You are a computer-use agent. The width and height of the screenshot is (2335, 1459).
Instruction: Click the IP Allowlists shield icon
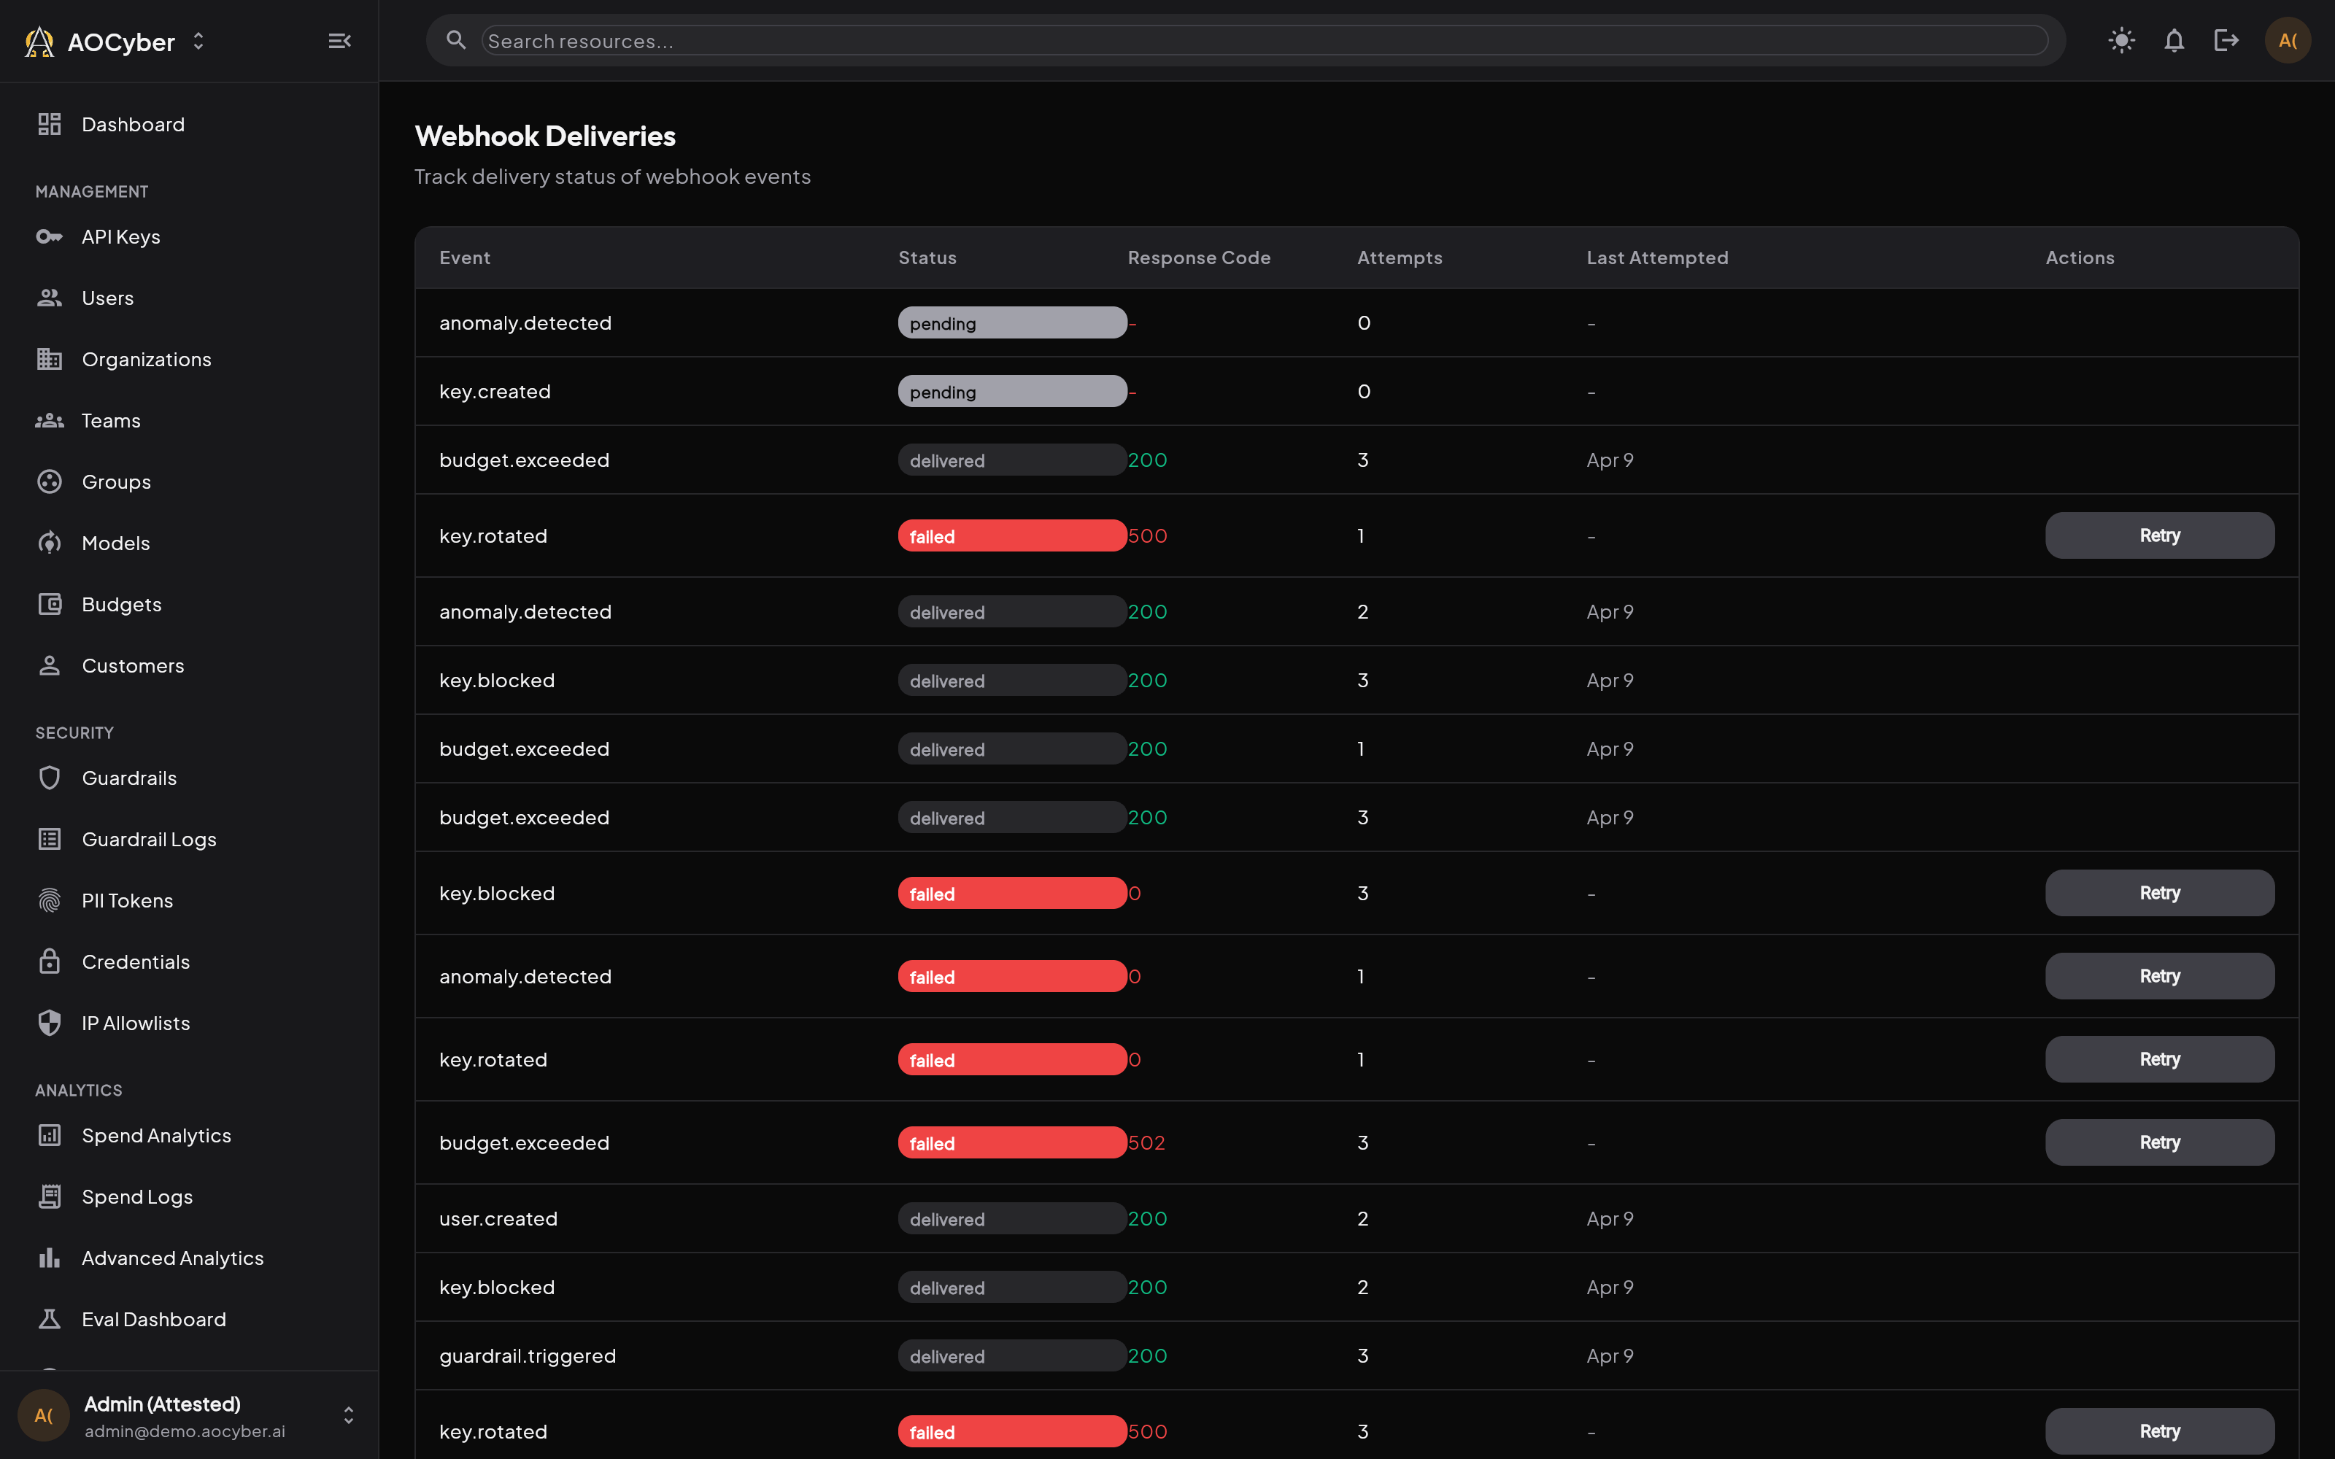pyautogui.click(x=49, y=1023)
